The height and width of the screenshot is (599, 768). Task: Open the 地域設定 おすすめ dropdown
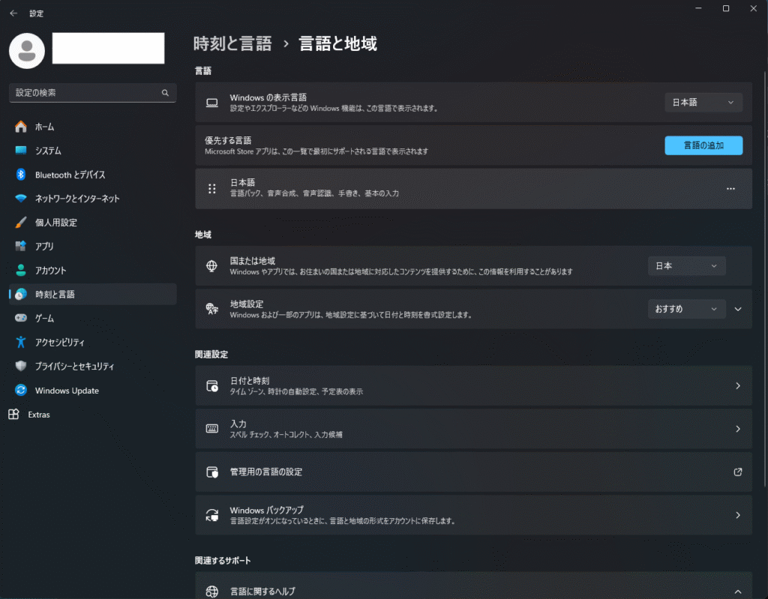pos(686,309)
